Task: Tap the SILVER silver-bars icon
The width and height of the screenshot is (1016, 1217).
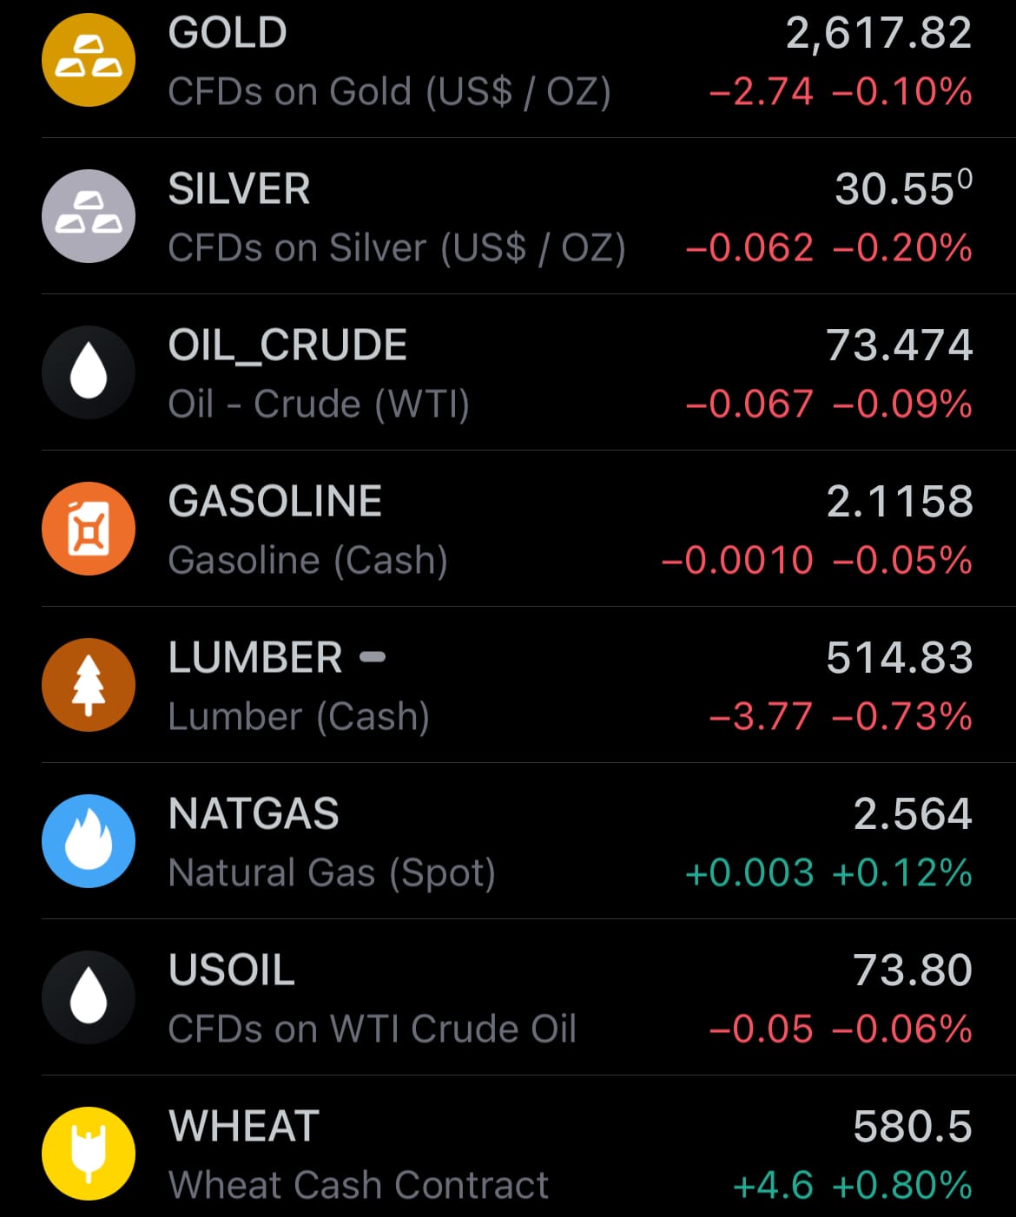Action: pos(89,216)
